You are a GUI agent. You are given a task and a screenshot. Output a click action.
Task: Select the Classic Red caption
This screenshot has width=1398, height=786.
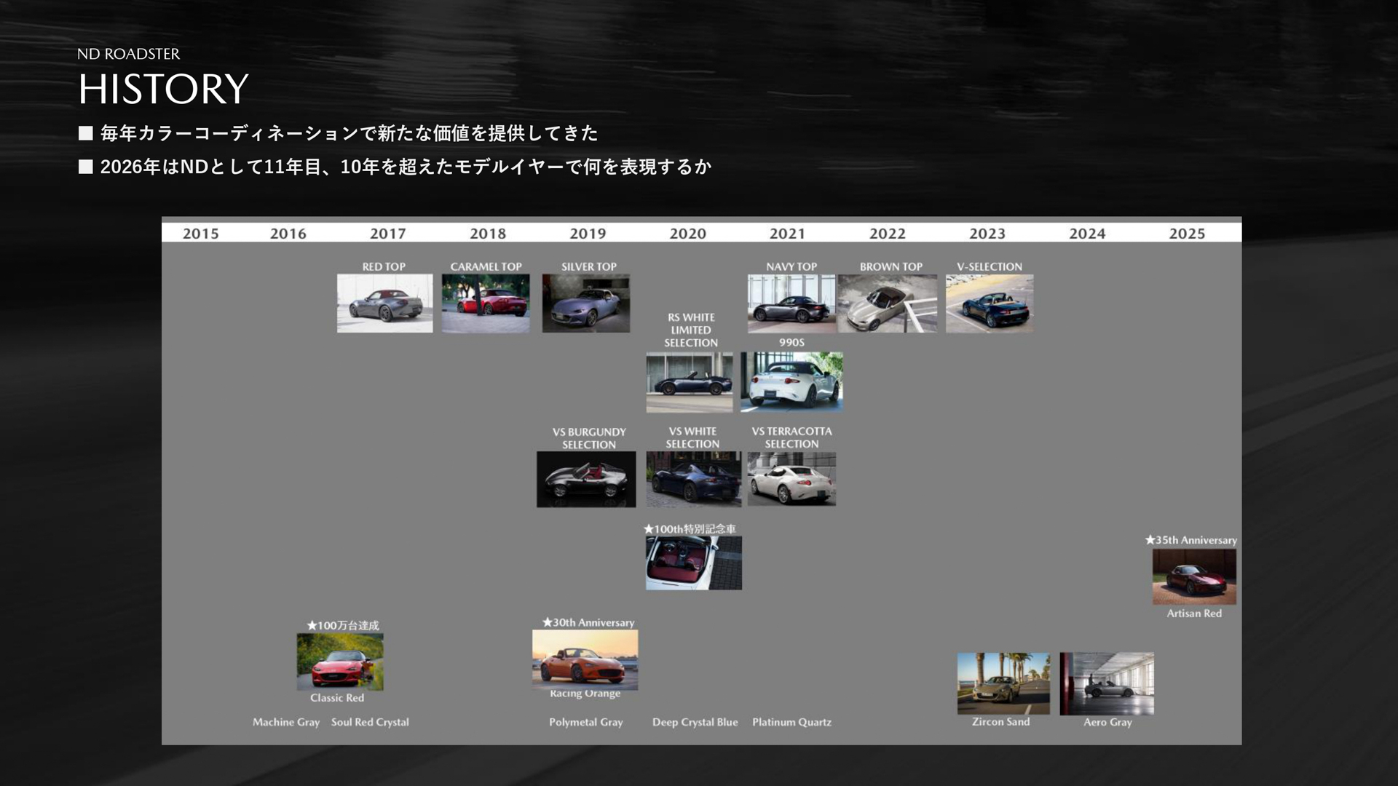point(337,697)
